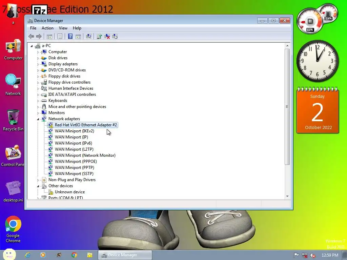Click Update Driver Software toolbar icon
The image size is (347, 260).
(x=99, y=36)
